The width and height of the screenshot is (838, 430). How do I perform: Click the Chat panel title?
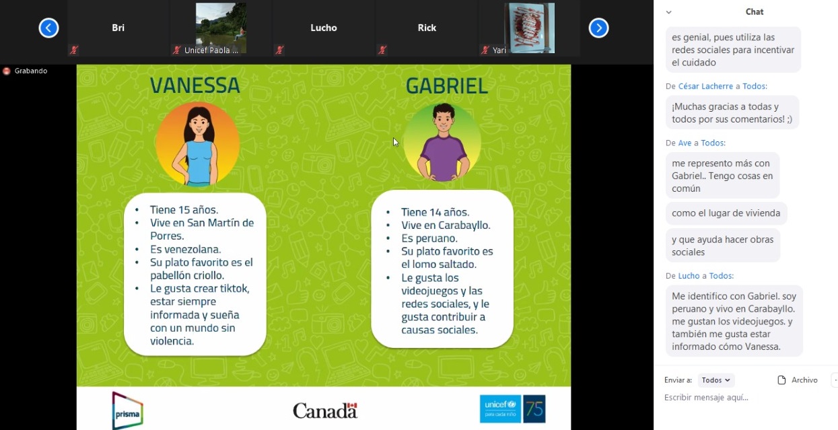755,12
